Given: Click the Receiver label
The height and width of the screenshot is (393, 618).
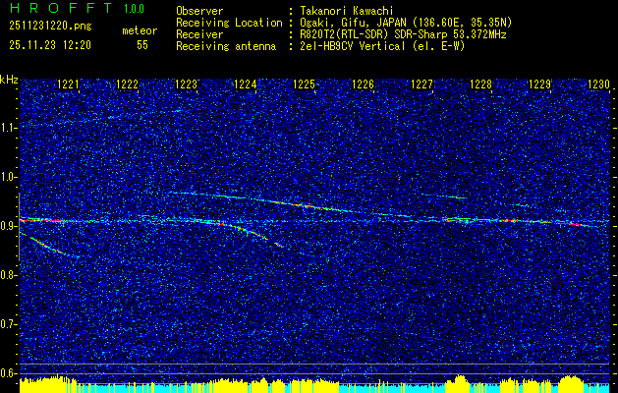Looking at the screenshot, I should (x=199, y=34).
